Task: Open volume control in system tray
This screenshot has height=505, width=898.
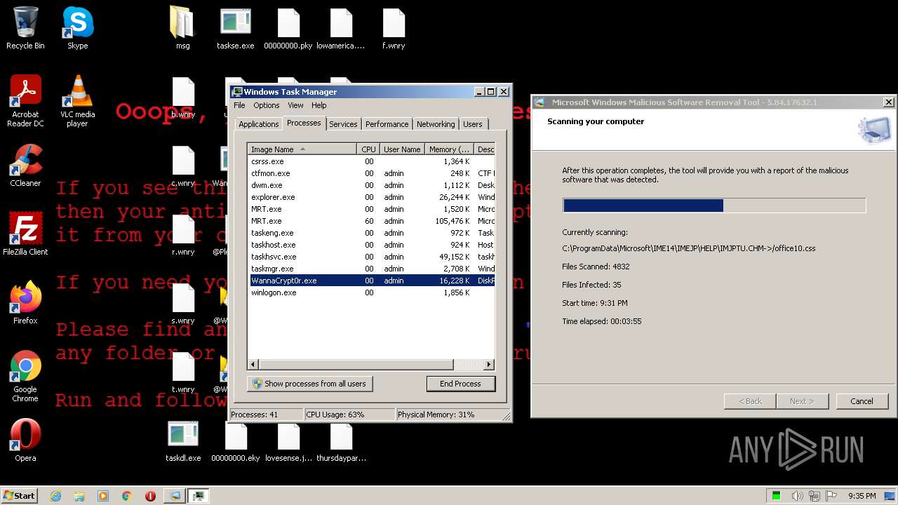Action: pyautogui.click(x=797, y=496)
